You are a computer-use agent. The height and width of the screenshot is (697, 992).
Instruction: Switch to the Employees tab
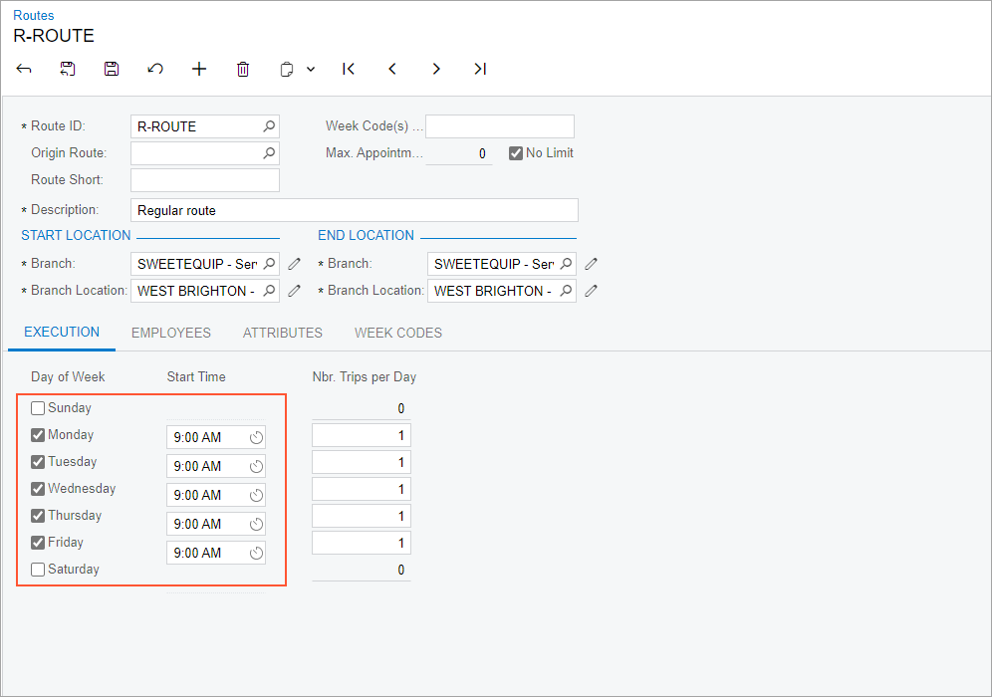click(171, 333)
